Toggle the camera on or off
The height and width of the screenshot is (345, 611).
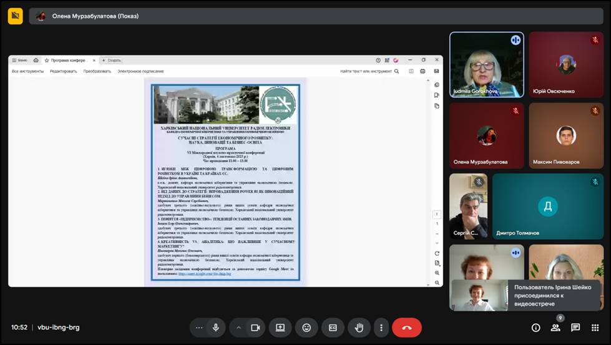[x=255, y=328]
